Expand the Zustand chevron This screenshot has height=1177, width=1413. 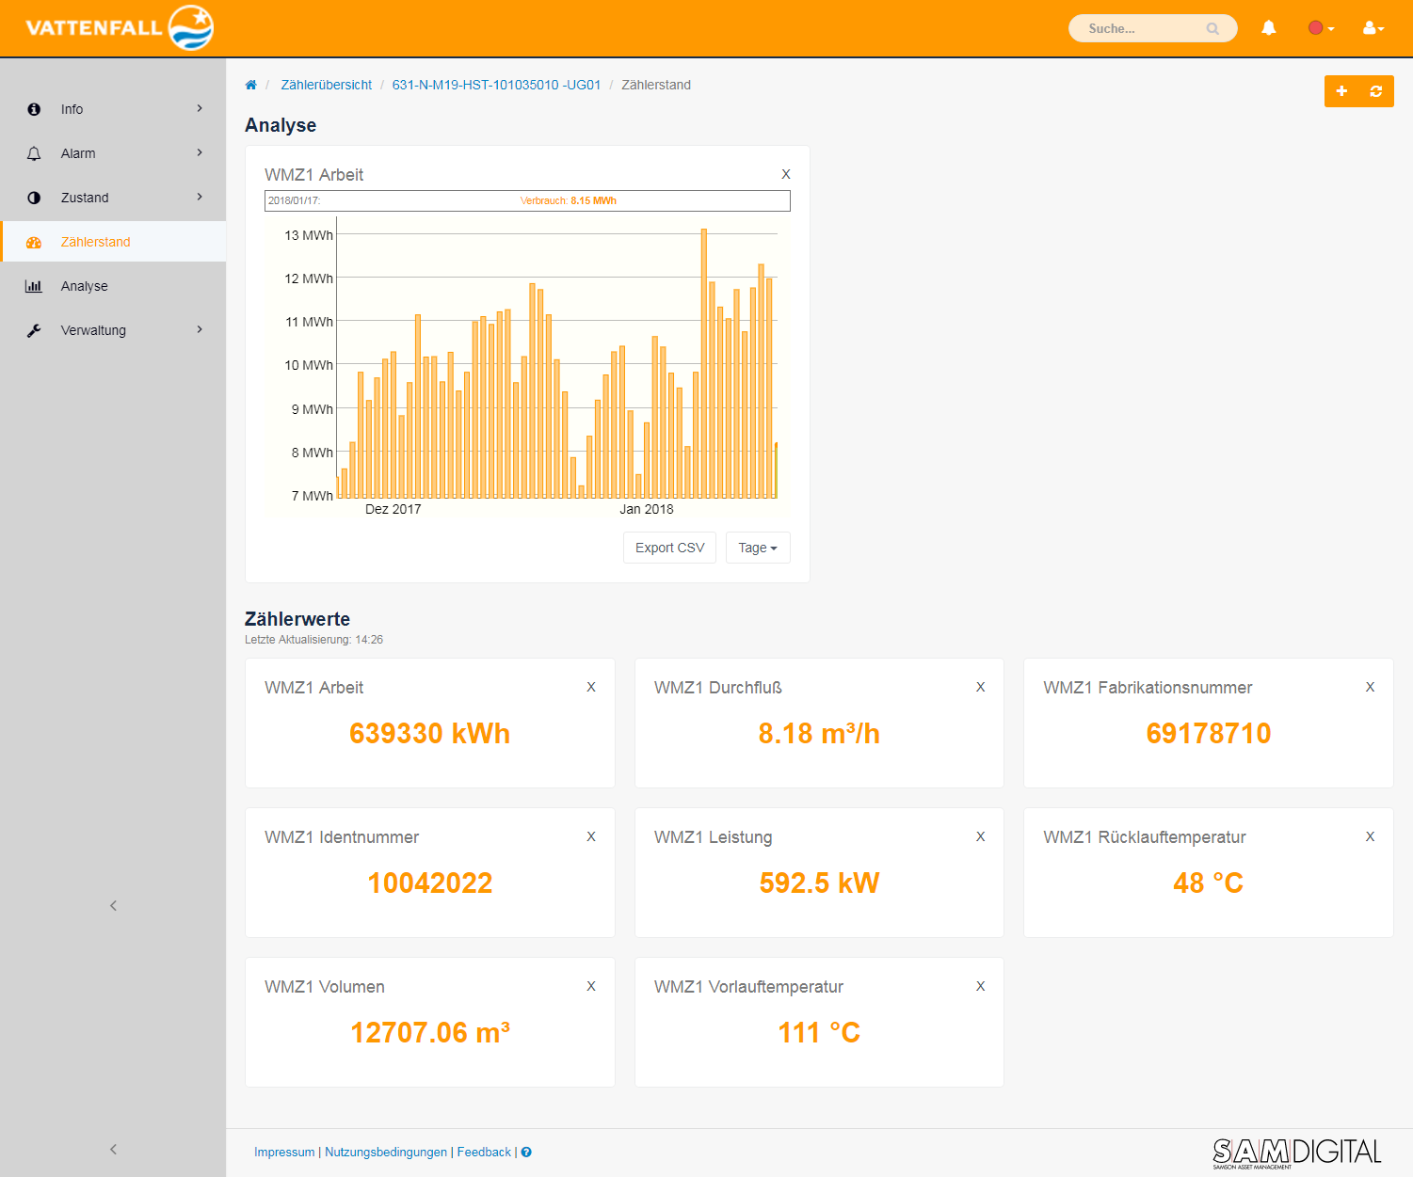[x=200, y=197]
